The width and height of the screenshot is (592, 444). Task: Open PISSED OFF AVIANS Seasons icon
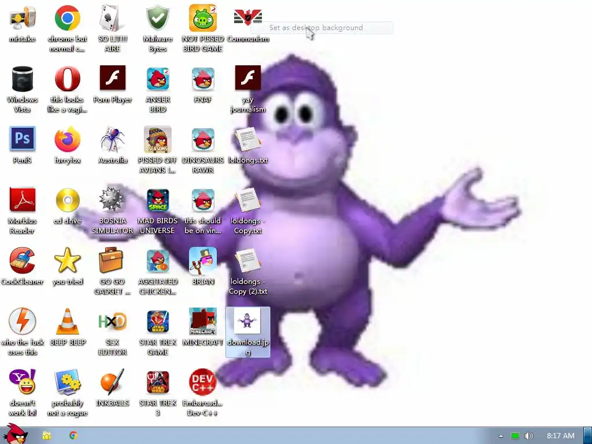(157, 139)
